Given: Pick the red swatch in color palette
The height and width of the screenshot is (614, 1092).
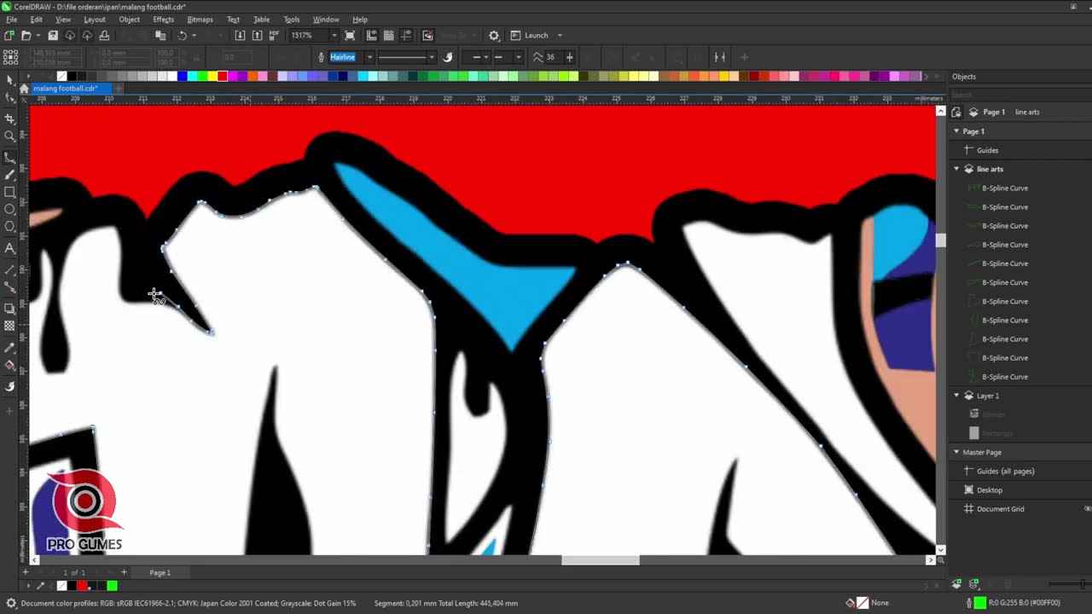Looking at the screenshot, I should tap(223, 76).
